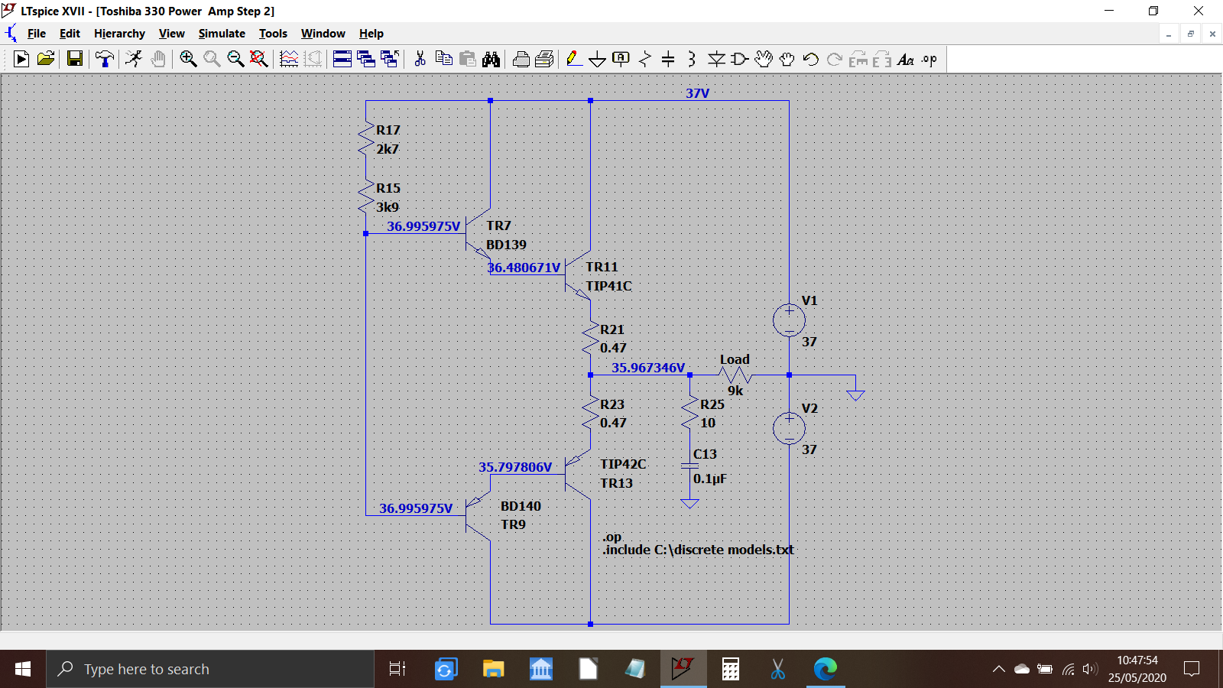Click the taskbar clock 10:47:54
This screenshot has width=1223, height=688.
coord(1137,660)
